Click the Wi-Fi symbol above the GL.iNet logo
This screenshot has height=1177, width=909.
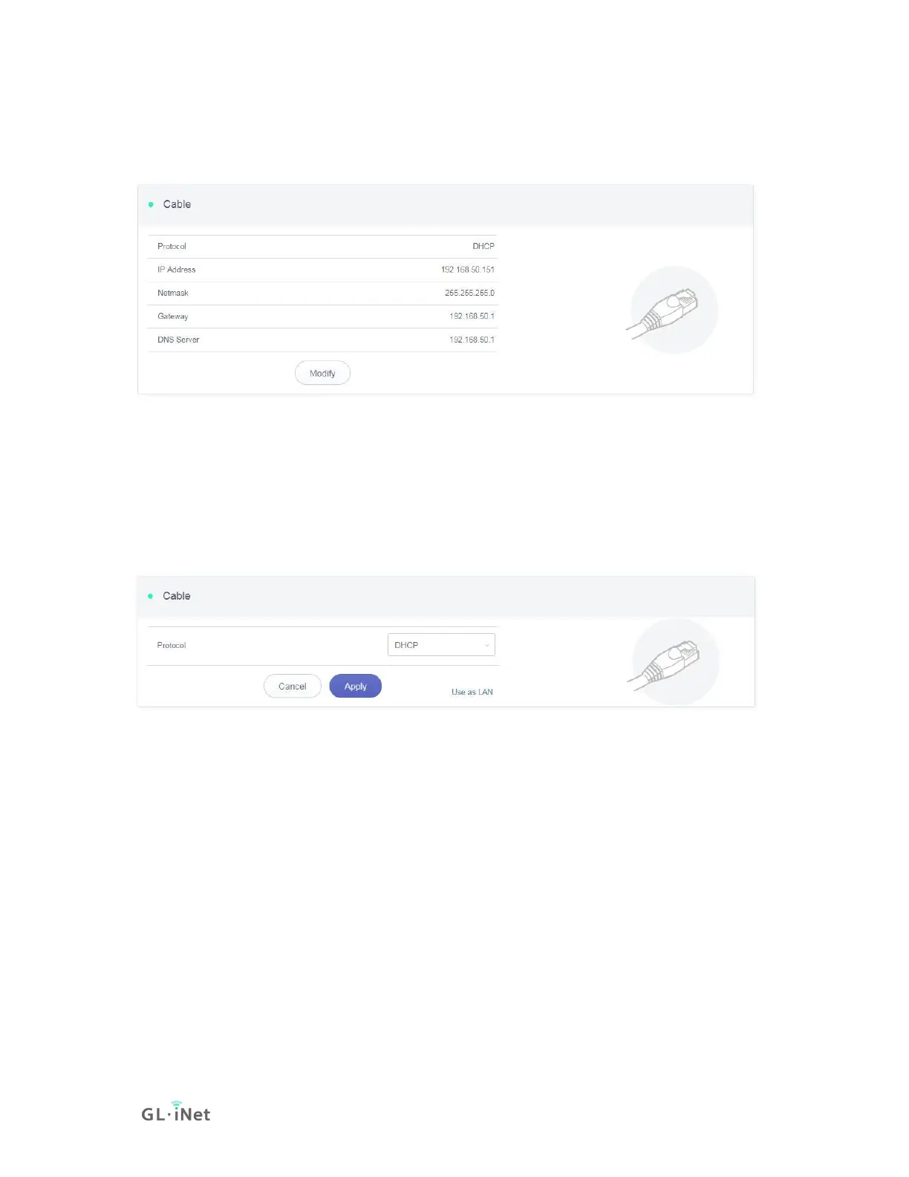point(176,1103)
